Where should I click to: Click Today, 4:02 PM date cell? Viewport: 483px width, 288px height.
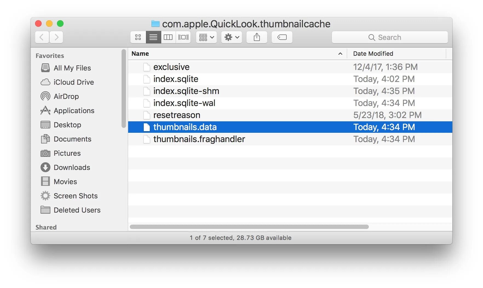(x=384, y=79)
